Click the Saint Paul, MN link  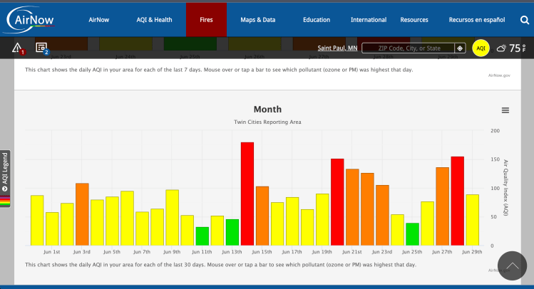point(337,48)
